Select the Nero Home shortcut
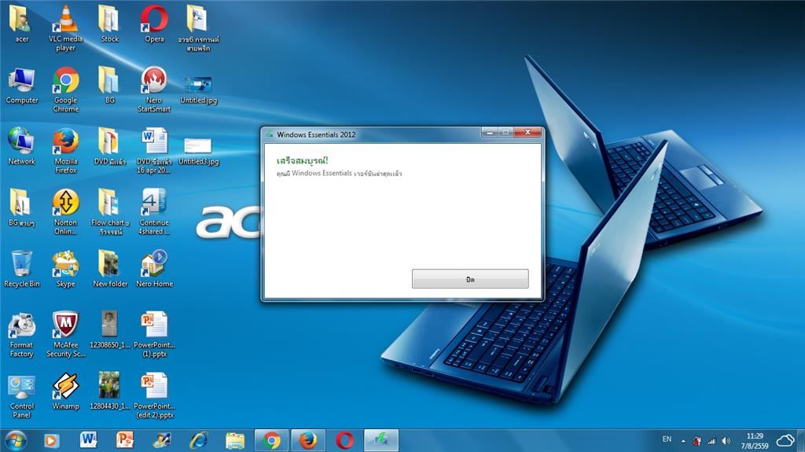Viewport: 805px width, 452px height. (154, 269)
